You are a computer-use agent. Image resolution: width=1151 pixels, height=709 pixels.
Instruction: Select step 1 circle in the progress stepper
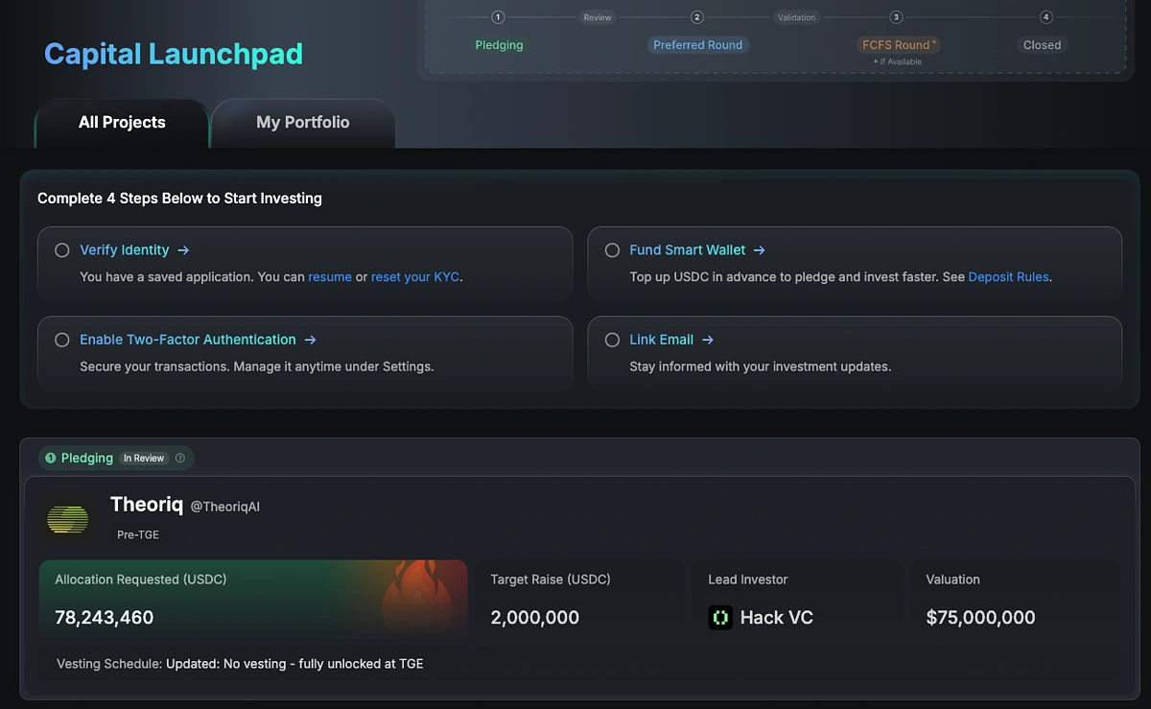tap(497, 16)
